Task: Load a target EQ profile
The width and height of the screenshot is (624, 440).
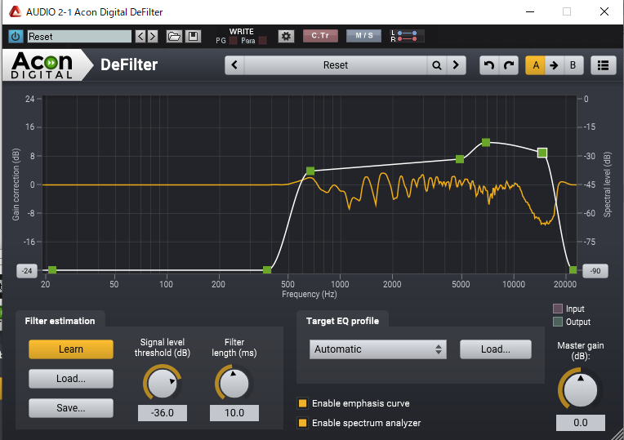Action: click(x=496, y=349)
